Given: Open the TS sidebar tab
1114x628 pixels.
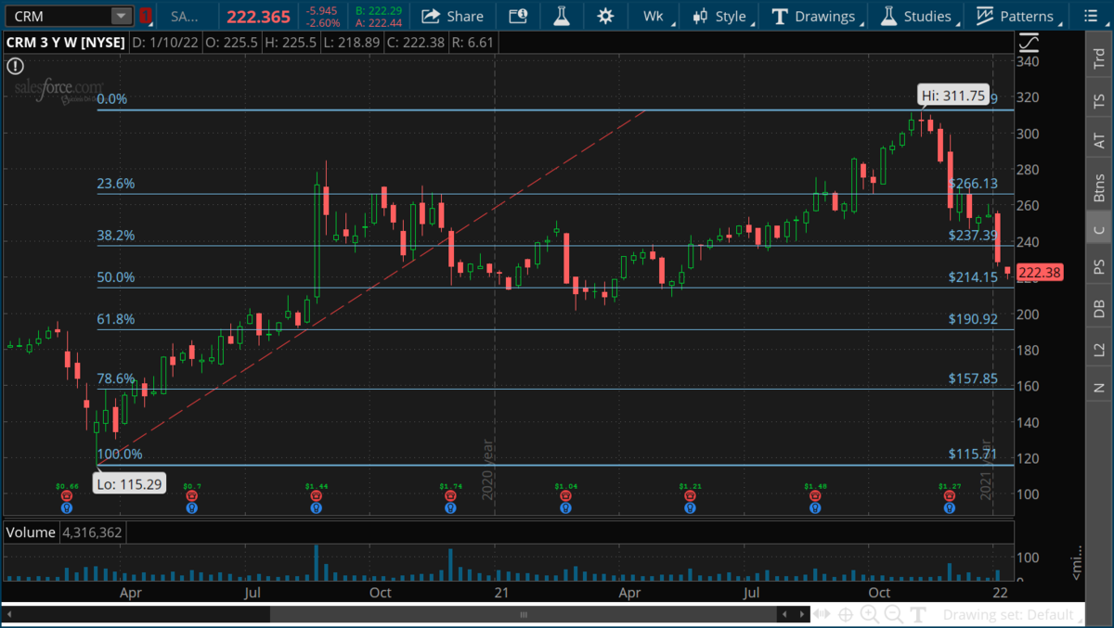Looking at the screenshot, I should click(x=1099, y=101).
